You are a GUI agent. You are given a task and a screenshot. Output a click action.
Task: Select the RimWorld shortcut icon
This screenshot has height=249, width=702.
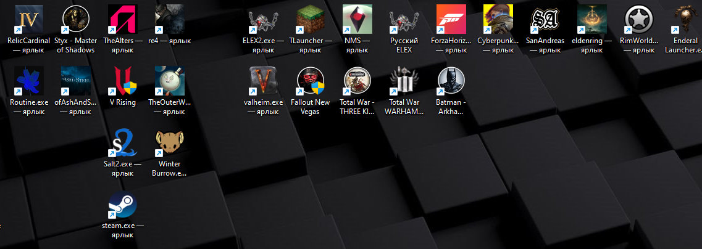[x=639, y=19]
